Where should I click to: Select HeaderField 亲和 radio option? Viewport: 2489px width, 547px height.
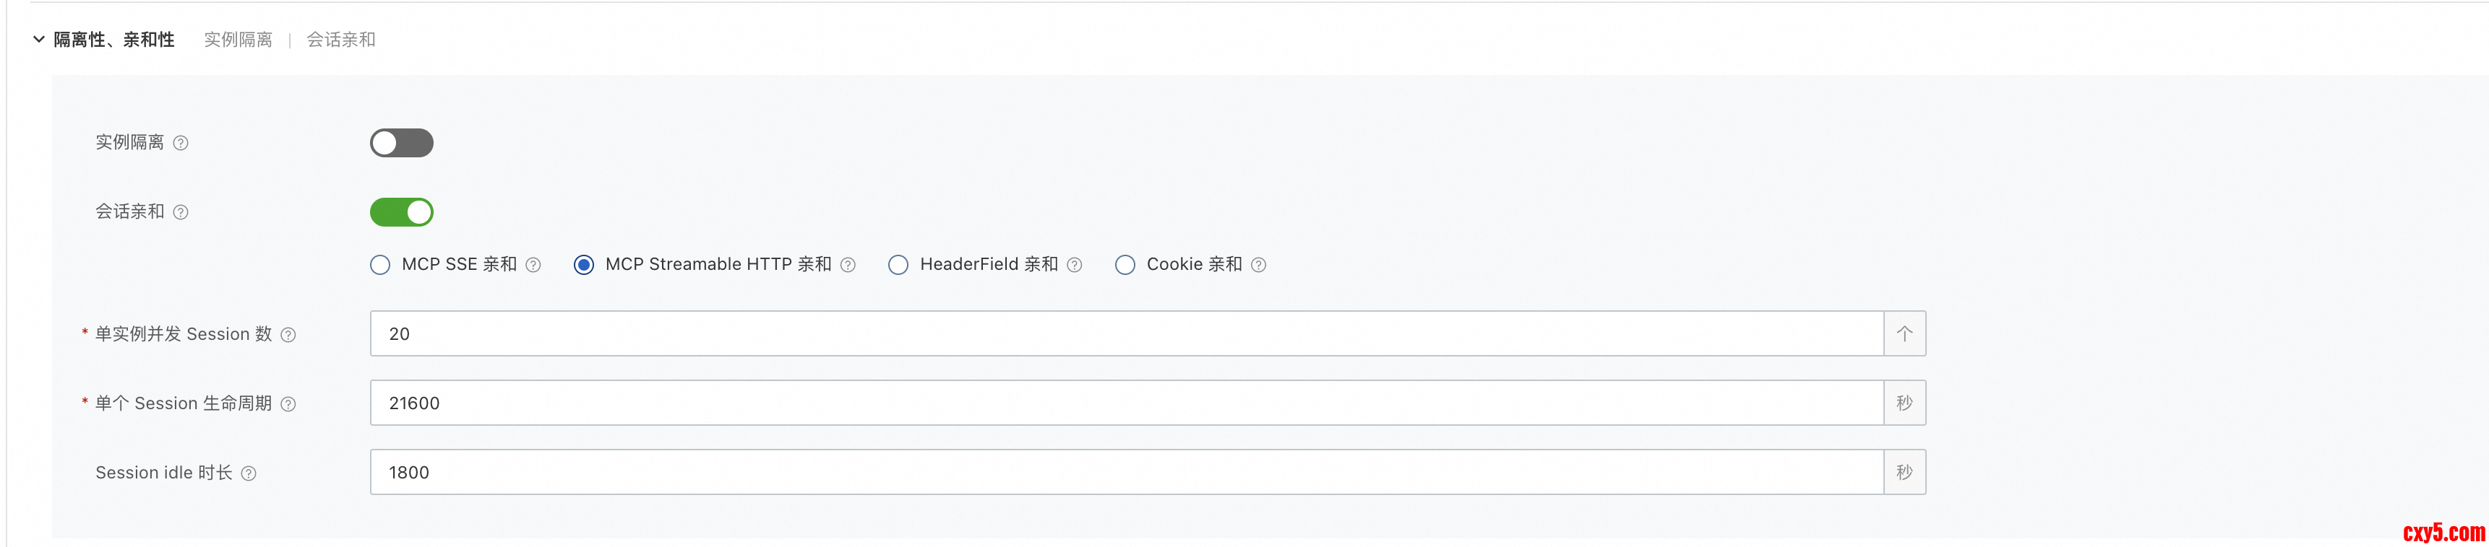point(898,266)
